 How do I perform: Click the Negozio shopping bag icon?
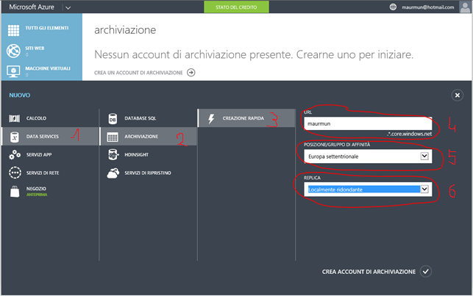(14, 192)
